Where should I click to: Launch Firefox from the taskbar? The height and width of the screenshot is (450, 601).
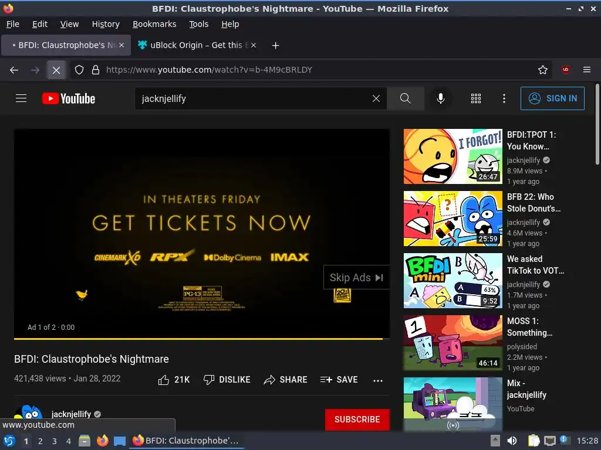click(102, 441)
